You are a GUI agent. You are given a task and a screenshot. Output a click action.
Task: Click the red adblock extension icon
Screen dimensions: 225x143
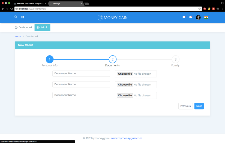tap(205, 9)
